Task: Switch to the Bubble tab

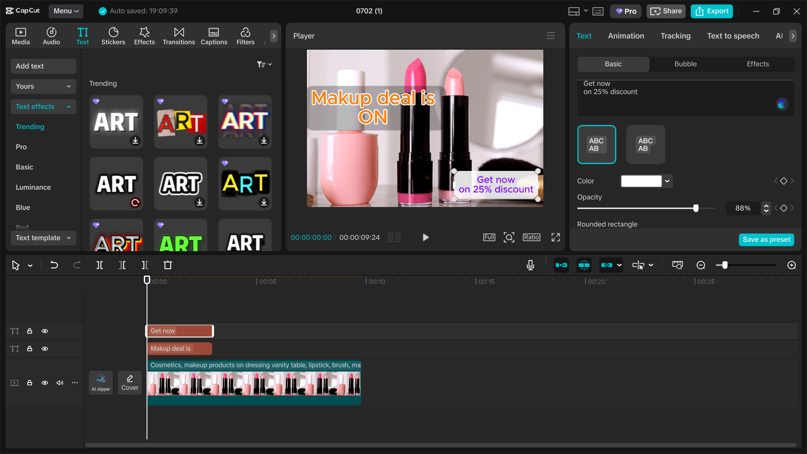Action: coord(685,64)
